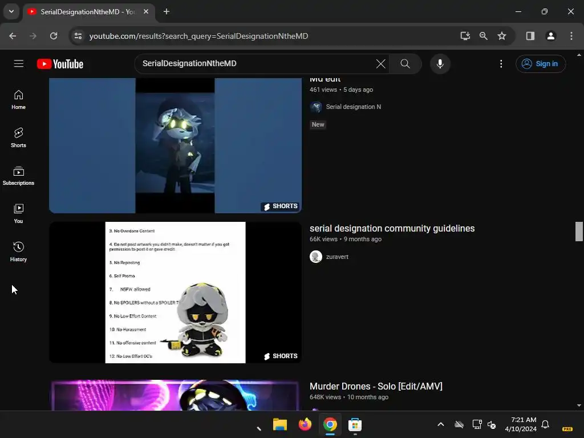Launch Firefox from the taskbar
584x438 pixels.
click(x=305, y=424)
